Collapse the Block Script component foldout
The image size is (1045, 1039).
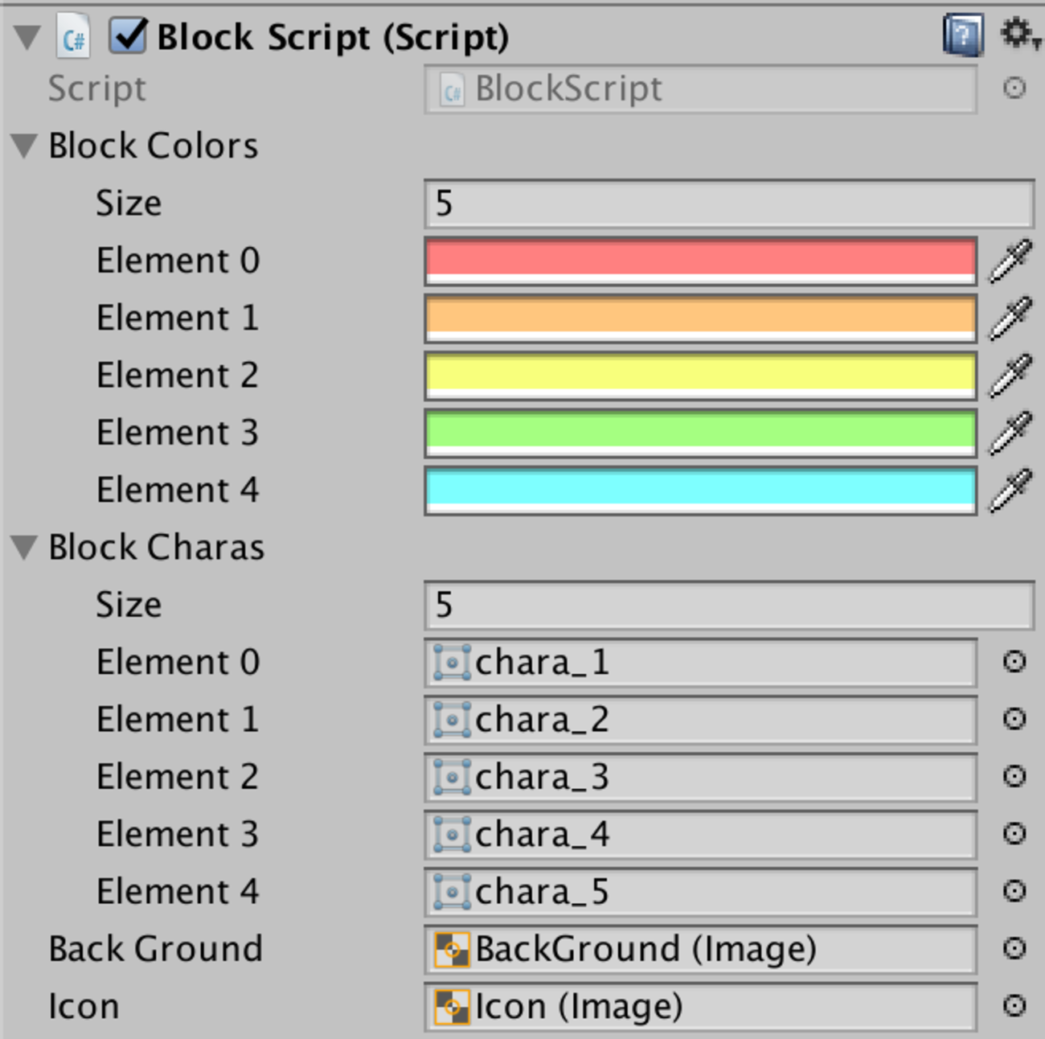pos(27,37)
